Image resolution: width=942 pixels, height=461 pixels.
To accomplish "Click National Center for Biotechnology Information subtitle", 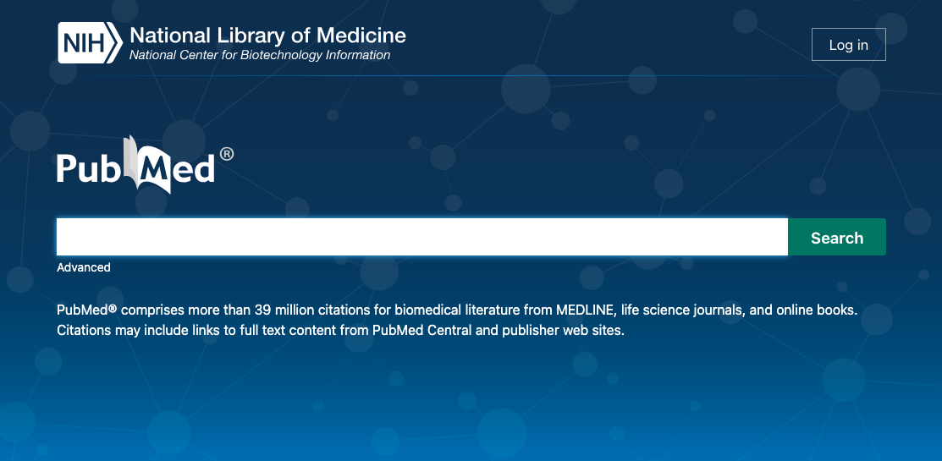I will tap(260, 56).
